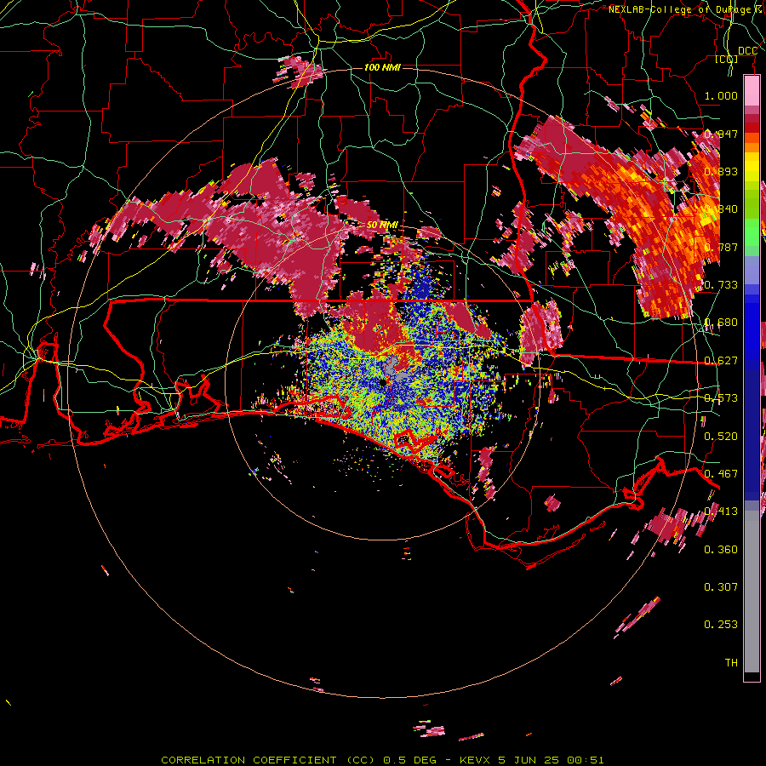This screenshot has height=766, width=766.
Task: Click the pink top segment of color bar
Action: [752, 90]
